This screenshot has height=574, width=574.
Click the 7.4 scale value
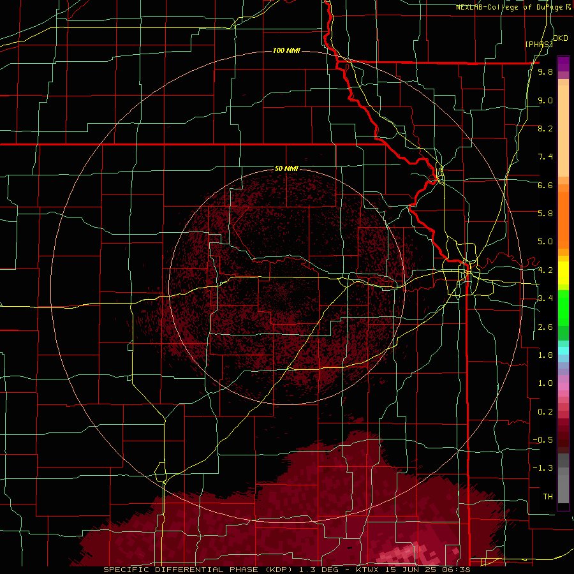click(545, 157)
